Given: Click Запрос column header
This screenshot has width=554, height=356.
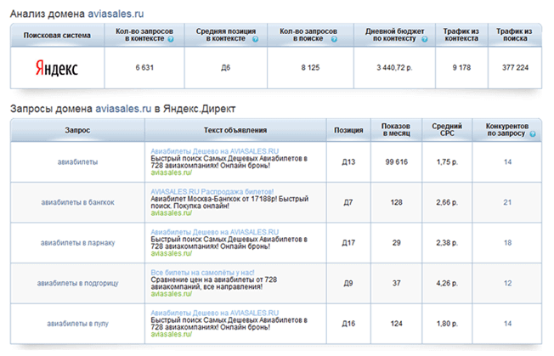Looking at the screenshot, I should tap(77, 130).
